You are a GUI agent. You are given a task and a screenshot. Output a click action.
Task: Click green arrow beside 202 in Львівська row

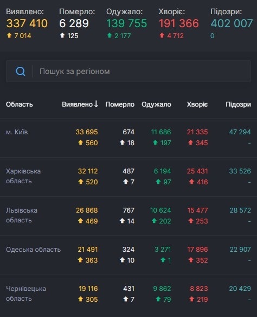tap(154, 221)
